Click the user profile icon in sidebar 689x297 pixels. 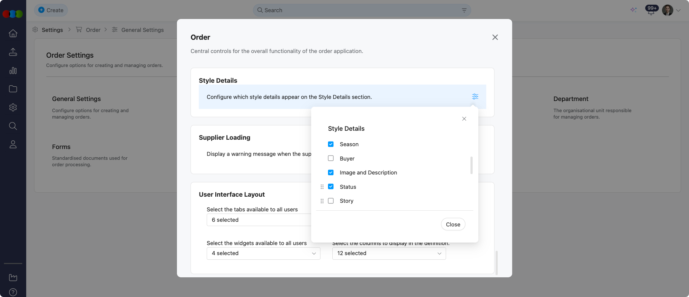click(x=13, y=144)
